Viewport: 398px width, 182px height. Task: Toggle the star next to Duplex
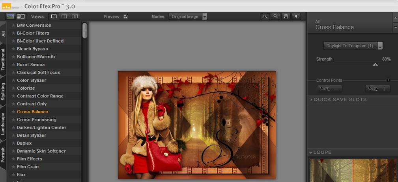pos(13,143)
